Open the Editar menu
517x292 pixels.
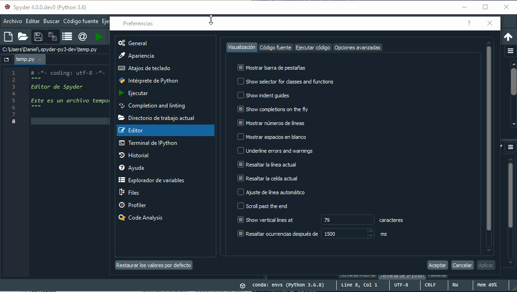(33, 21)
